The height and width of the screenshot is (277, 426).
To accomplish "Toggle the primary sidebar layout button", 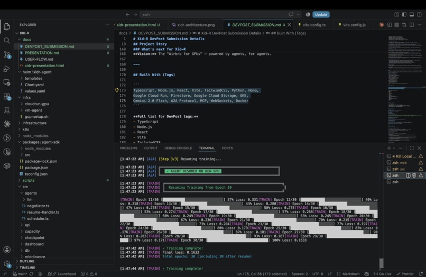I will click(404, 14).
